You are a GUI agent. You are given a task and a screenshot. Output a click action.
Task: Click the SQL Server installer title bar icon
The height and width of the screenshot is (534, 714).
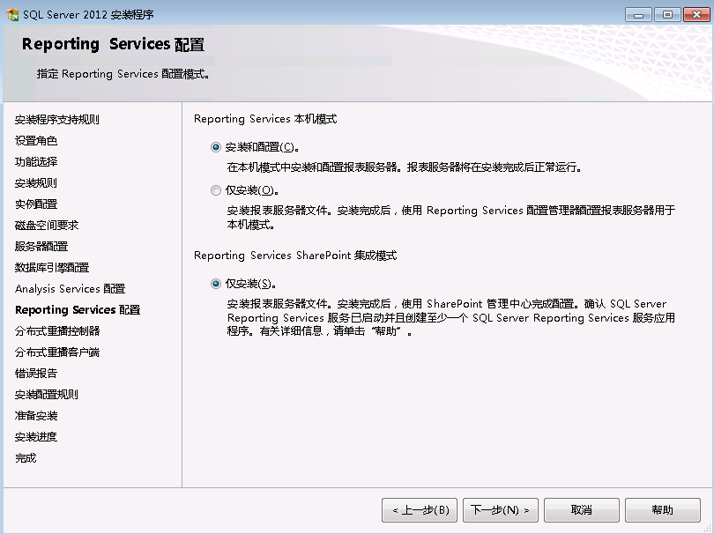coord(12,15)
